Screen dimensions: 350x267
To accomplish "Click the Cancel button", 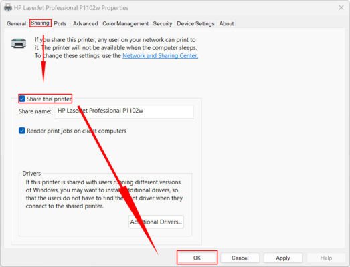I will coord(240,258).
